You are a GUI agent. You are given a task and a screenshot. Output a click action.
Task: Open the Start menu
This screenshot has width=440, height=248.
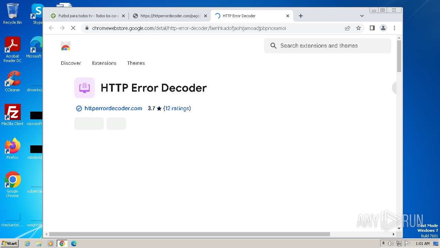(9, 243)
